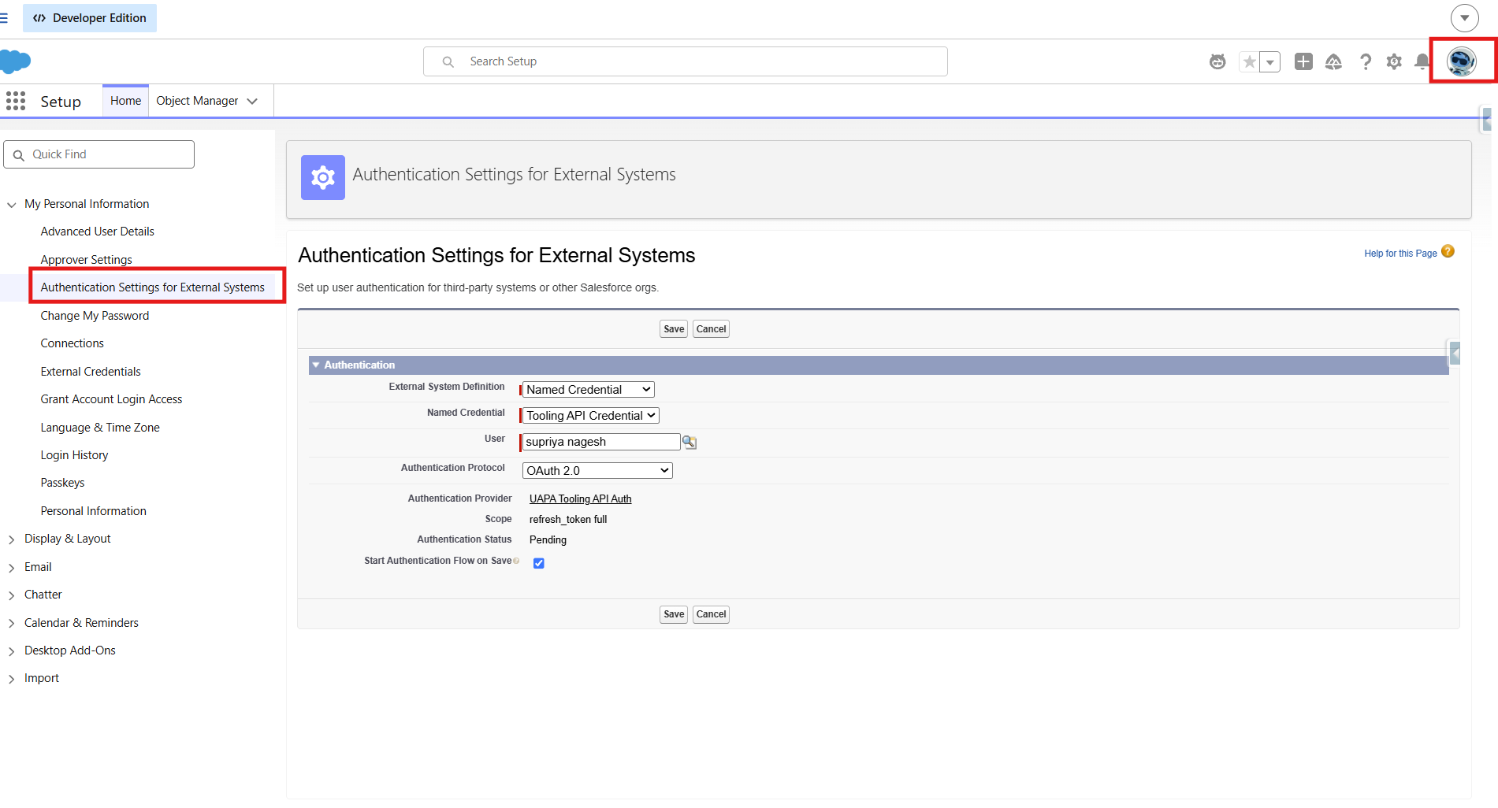Expand Calendar & Reminders node
This screenshot has height=808, width=1498.
point(11,624)
